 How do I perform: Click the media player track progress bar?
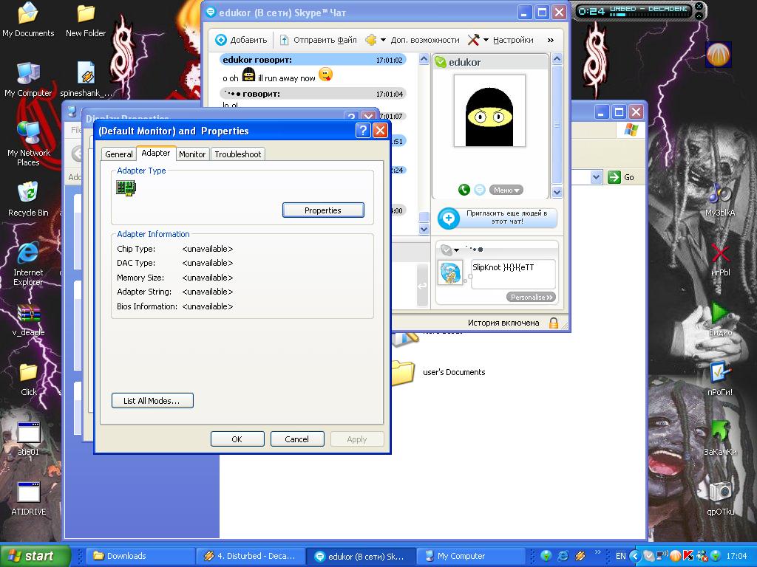pos(648,15)
